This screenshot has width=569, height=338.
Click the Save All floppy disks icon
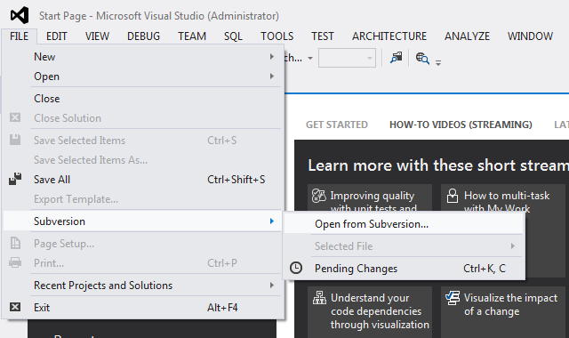(15, 179)
